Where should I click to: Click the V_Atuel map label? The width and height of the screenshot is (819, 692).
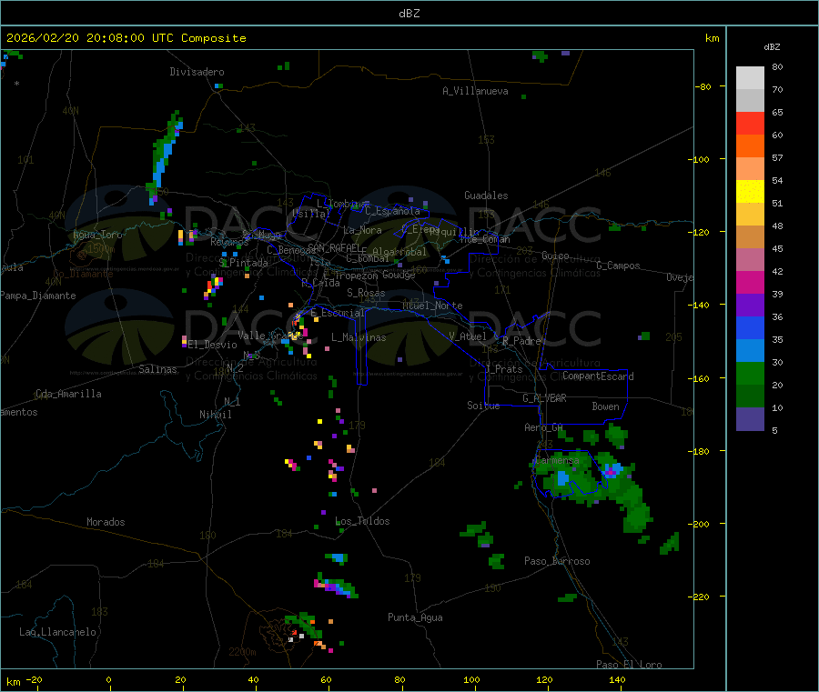coord(468,336)
